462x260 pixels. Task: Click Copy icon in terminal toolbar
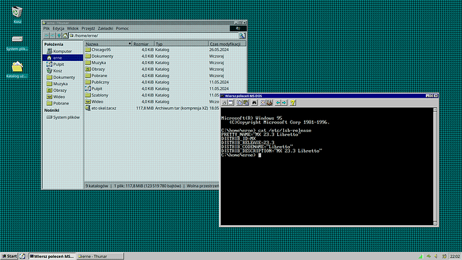[x=239, y=103]
